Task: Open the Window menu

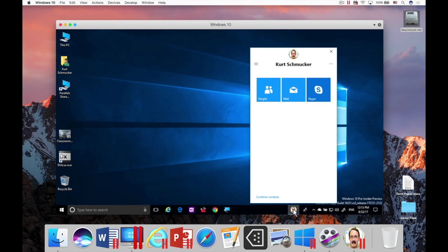Action: (148, 2)
